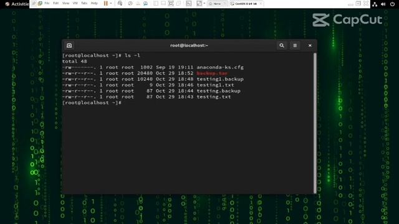Click the testing.txt file name
The height and width of the screenshot is (224, 399).
(214, 97)
